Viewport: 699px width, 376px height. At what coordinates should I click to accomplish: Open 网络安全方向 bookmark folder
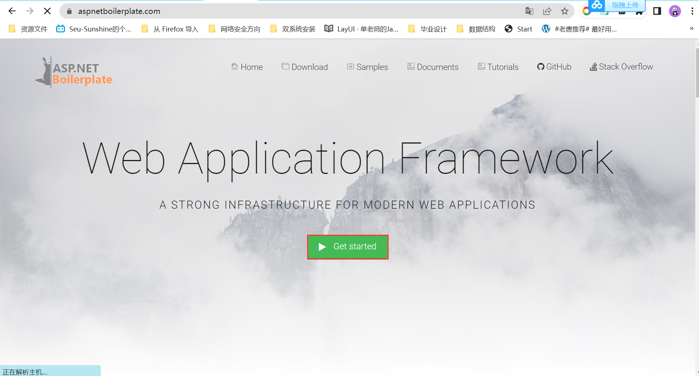pos(234,29)
